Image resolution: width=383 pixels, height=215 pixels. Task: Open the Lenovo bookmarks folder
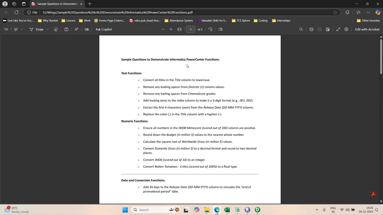(x=68, y=21)
